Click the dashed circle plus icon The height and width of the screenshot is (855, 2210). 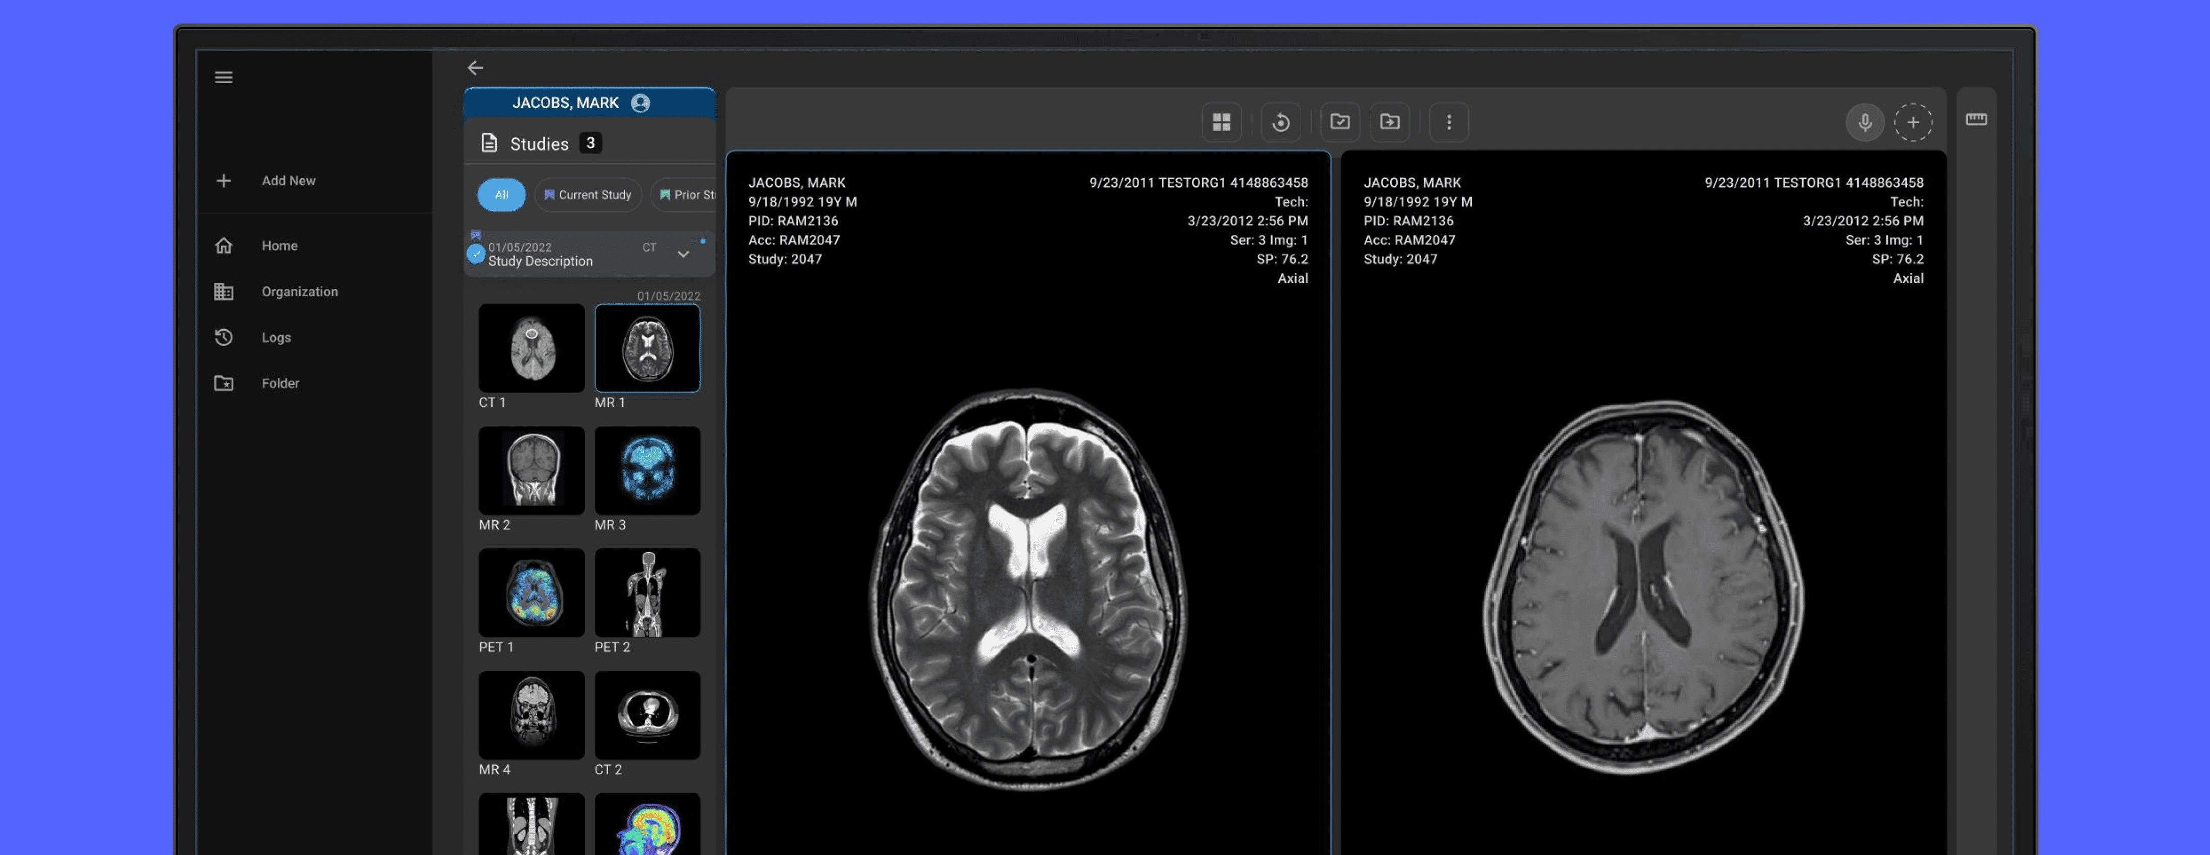pos(1912,122)
